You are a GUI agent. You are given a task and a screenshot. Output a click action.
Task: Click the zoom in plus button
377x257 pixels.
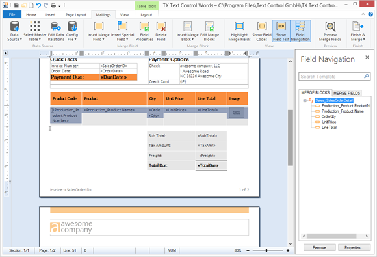pyautogui.click(x=288, y=250)
